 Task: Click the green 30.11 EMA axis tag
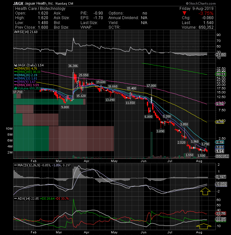pyautogui.click(x=221, y=74)
